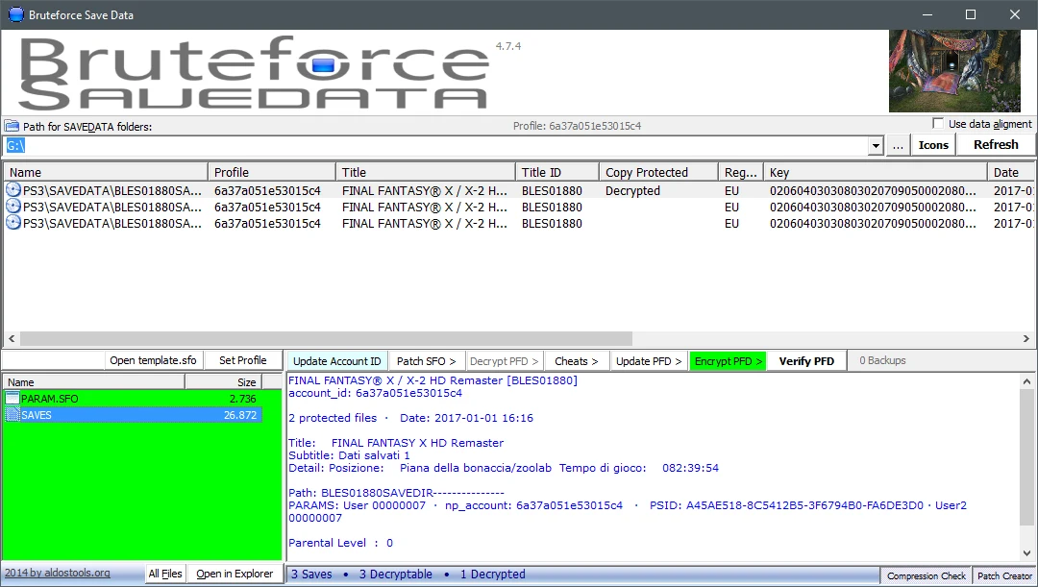The width and height of the screenshot is (1038, 587).
Task: Click the 4.7.4 version label
Action: (x=508, y=46)
